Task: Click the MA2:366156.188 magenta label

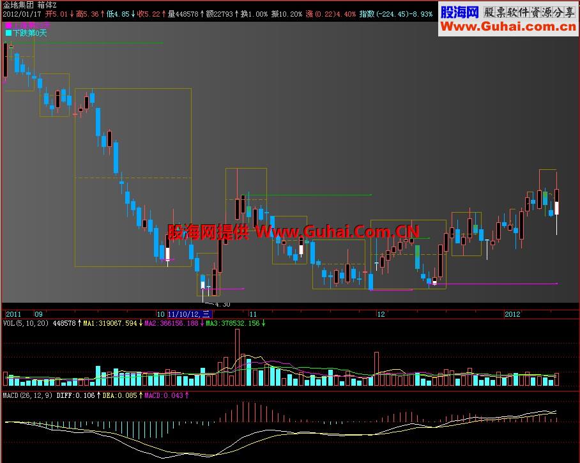Action: (172, 323)
